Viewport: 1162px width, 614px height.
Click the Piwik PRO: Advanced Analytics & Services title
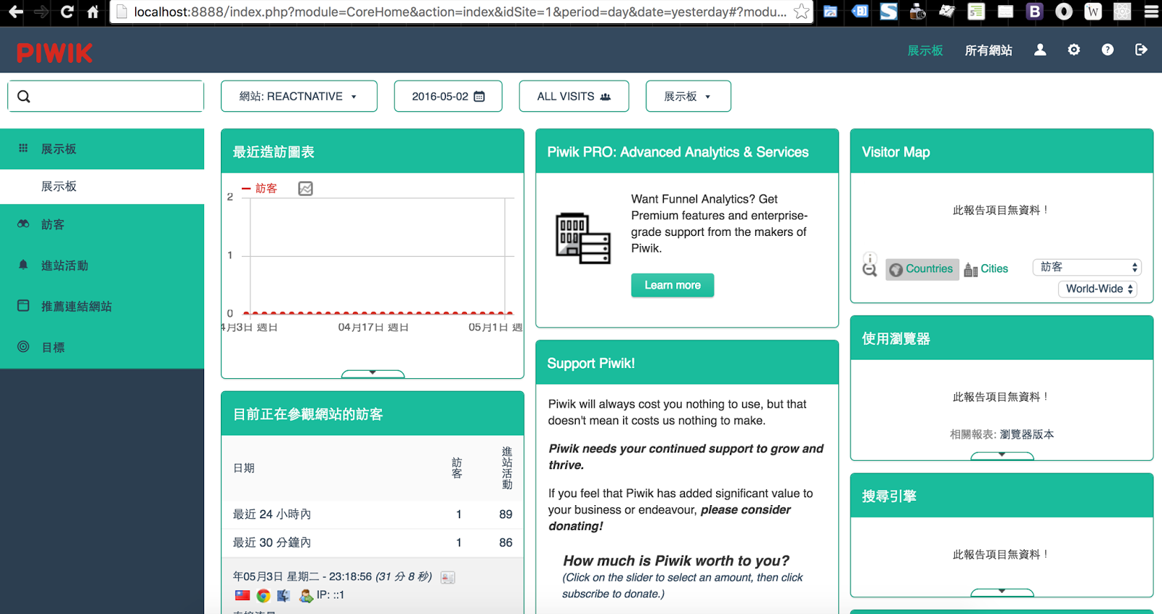coord(678,152)
